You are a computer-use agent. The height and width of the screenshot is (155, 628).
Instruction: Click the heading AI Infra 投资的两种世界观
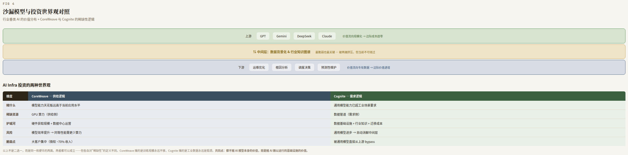point(27,85)
